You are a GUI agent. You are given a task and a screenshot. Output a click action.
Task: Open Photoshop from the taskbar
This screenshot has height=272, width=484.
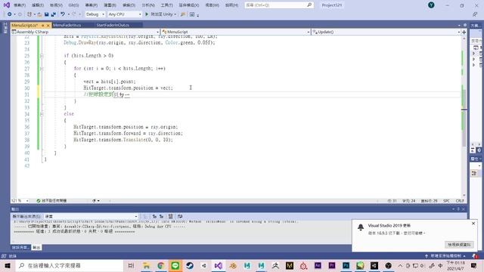click(x=346, y=265)
